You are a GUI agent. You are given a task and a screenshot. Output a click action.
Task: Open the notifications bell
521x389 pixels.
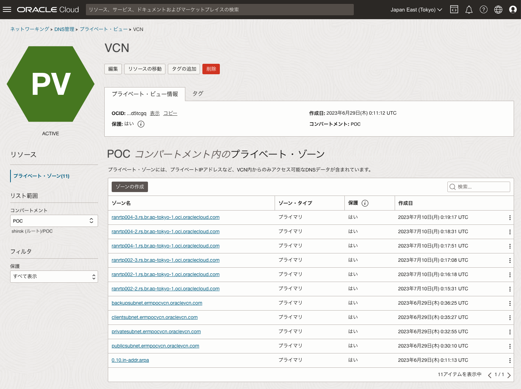point(469,9)
